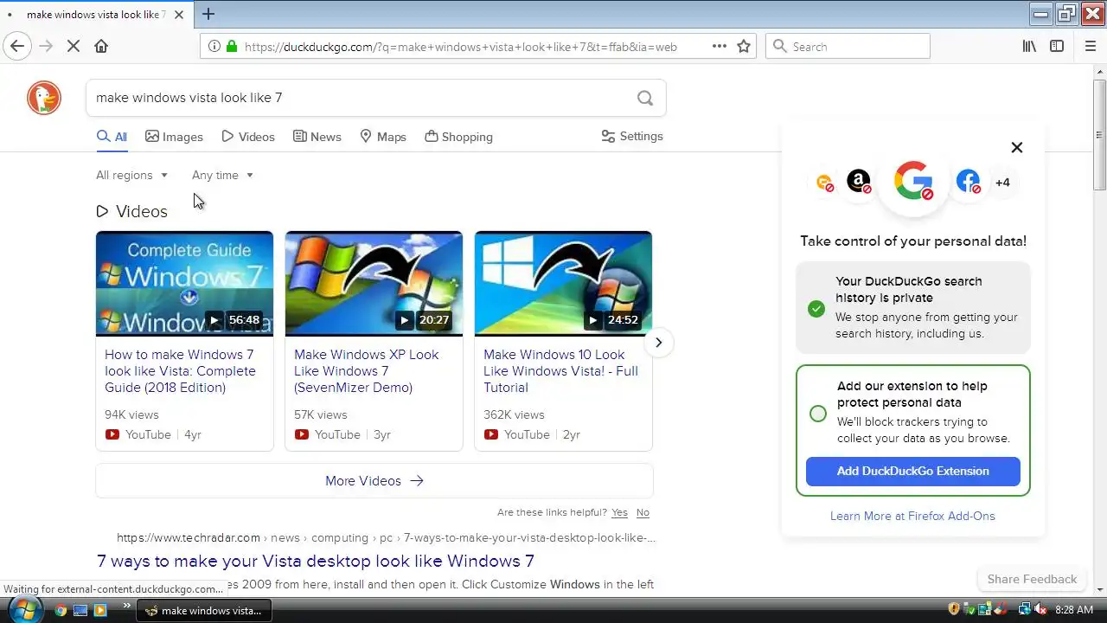Viewport: 1107px width, 623px height.
Task: Open the Settings dropdown in the search menu
Action: click(x=631, y=137)
